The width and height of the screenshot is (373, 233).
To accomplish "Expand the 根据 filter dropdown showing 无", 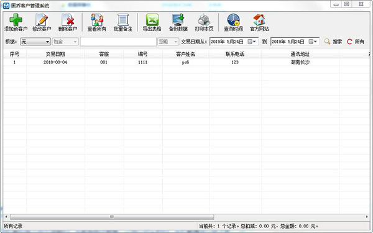I will coord(35,42).
